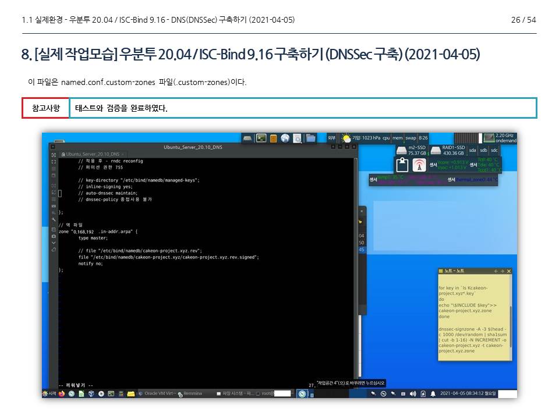
Task: Click the sticky note vertical scrollbar
Action: click(511, 326)
